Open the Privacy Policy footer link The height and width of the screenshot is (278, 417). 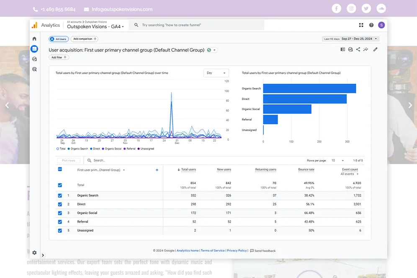[x=237, y=251]
